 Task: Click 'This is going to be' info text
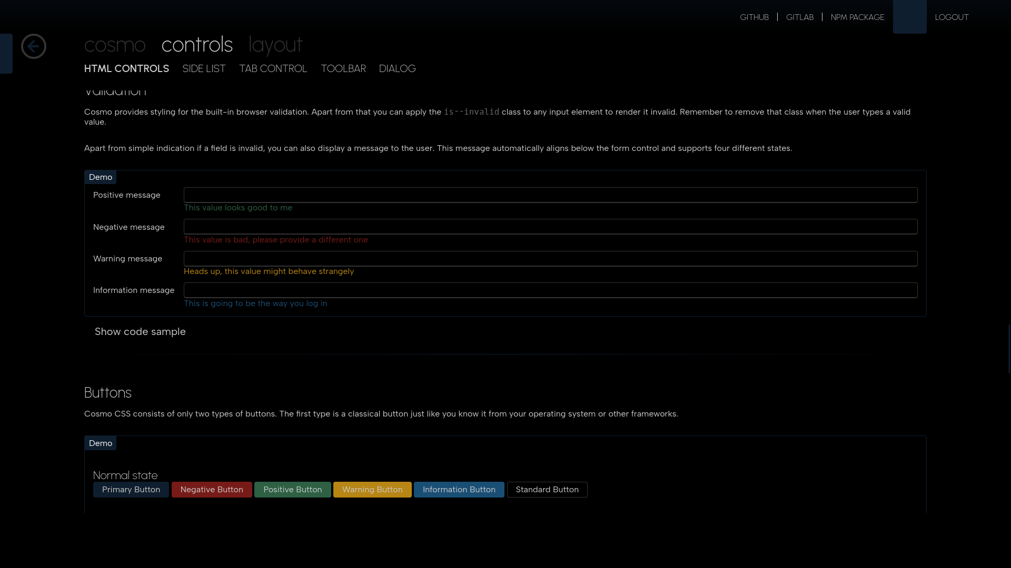coord(255,303)
